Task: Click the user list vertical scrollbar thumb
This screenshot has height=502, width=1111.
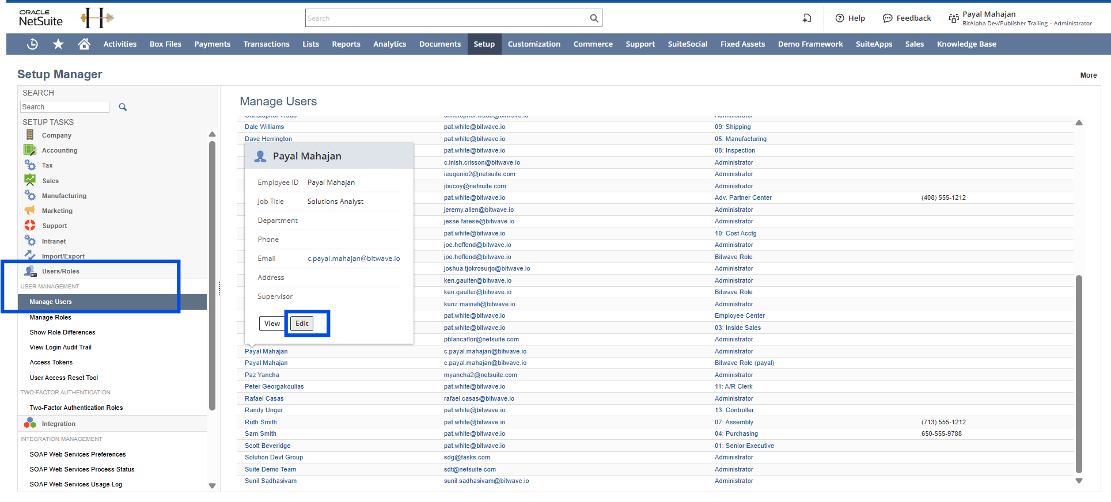Action: [x=1079, y=374]
